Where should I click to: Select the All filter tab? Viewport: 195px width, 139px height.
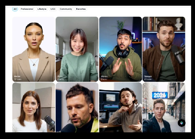coord(15,9)
